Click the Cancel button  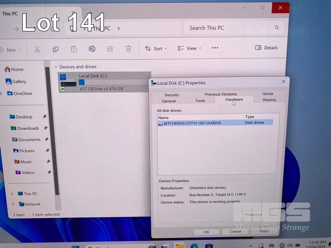click(235, 231)
